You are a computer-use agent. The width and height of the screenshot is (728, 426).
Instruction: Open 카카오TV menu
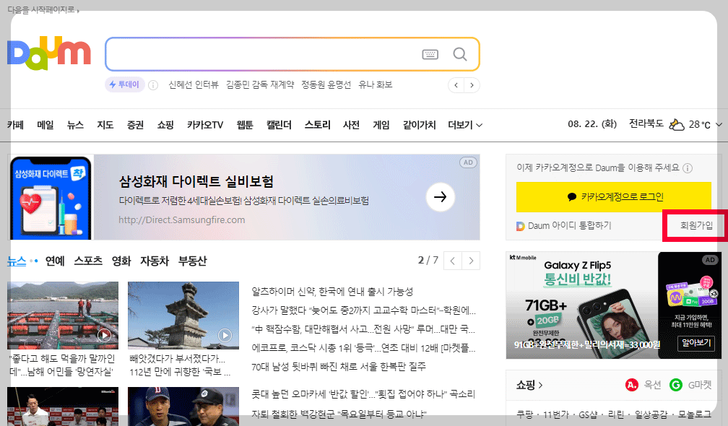point(205,125)
